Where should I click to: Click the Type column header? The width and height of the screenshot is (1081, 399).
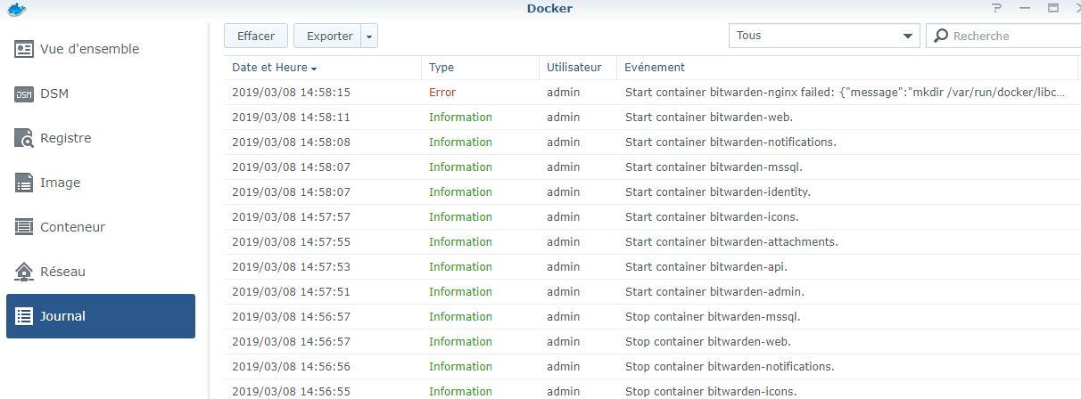point(441,68)
